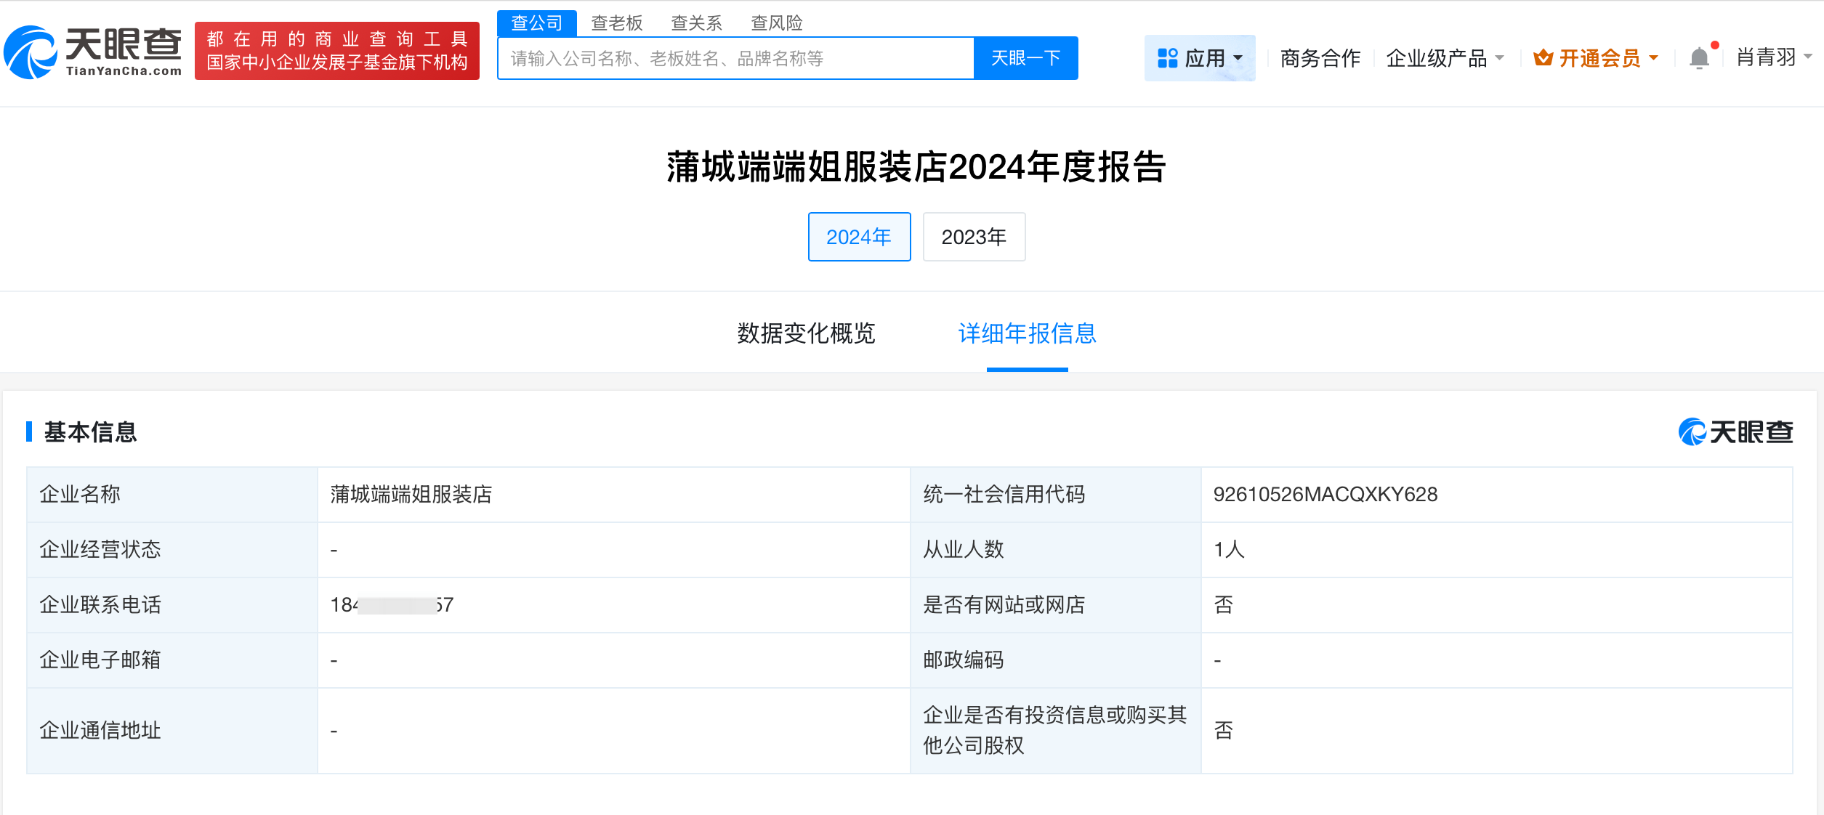Click the red notification dot on the bell

point(1715,45)
